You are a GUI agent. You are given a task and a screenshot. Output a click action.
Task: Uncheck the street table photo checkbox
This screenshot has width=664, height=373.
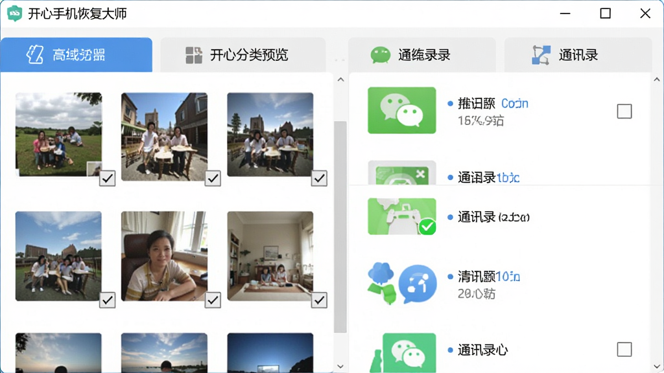(x=213, y=179)
